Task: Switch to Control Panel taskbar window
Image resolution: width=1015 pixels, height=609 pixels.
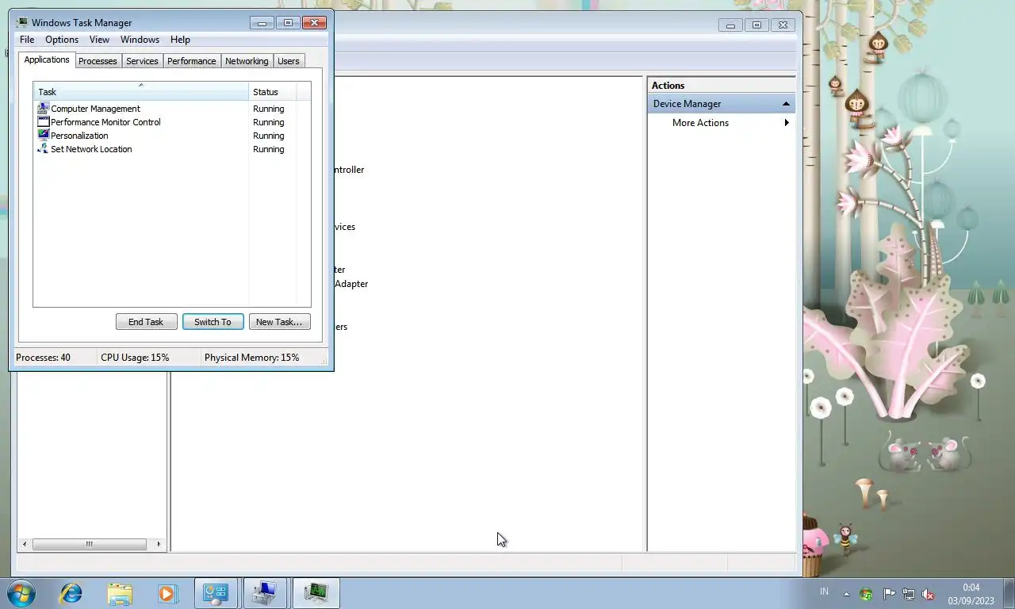Action: point(216,593)
